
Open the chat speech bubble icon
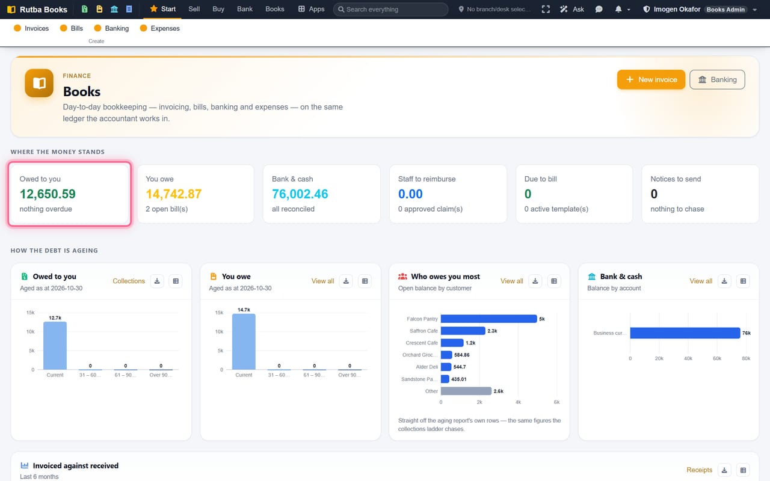599,10
